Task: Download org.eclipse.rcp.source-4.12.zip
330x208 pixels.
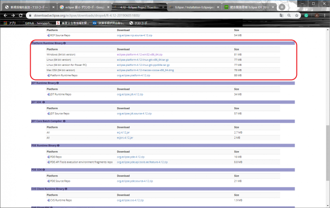Action: click(135, 35)
